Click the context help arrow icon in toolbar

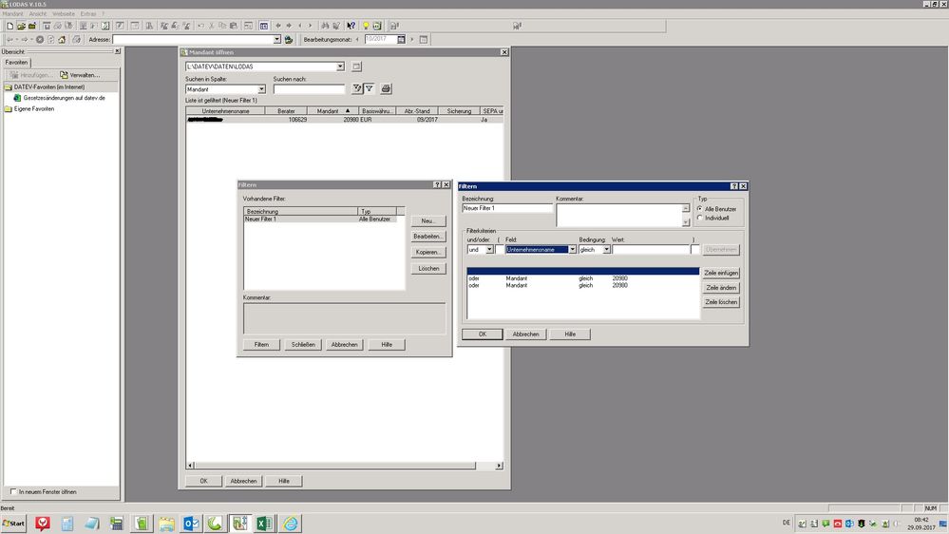(x=351, y=26)
